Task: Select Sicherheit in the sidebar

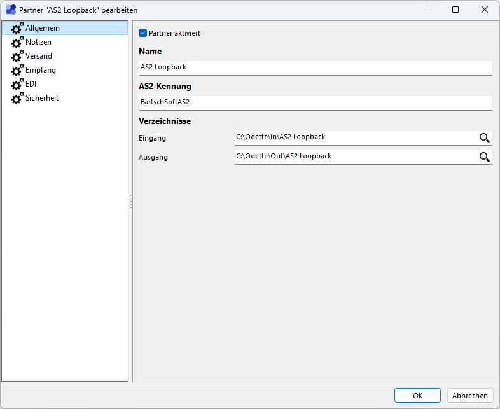Action: coord(42,98)
